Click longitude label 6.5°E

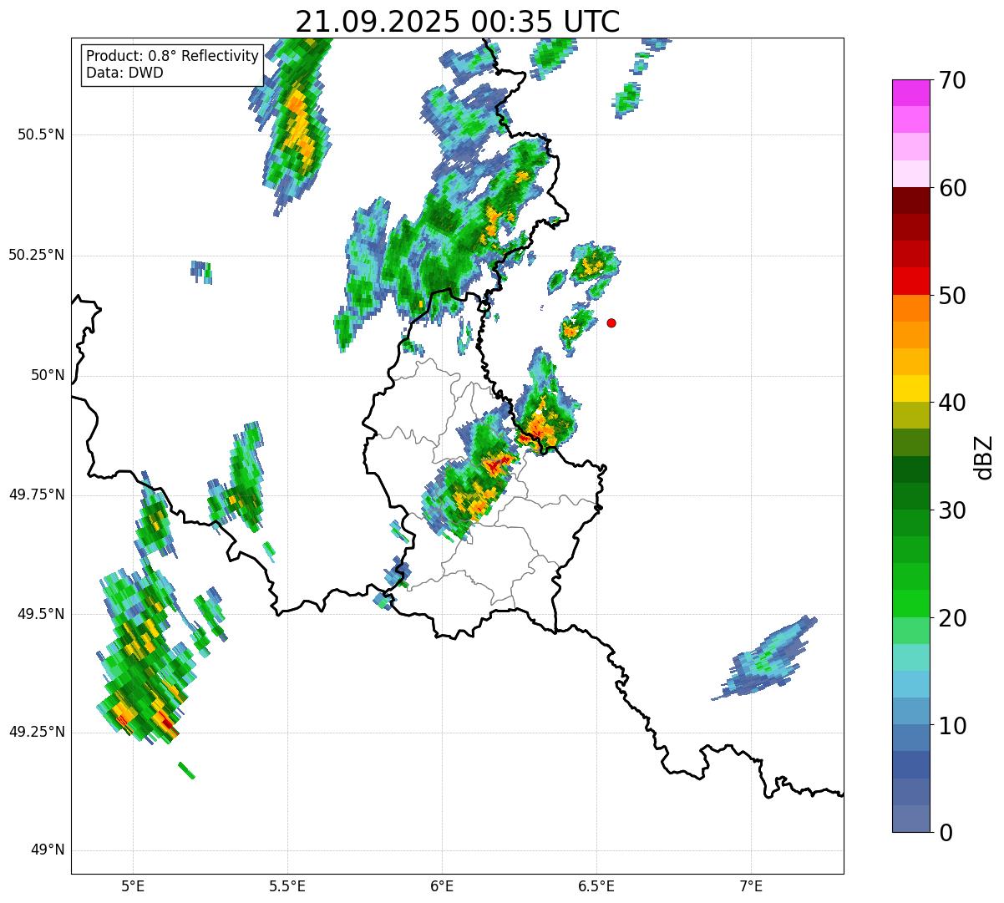597,886
